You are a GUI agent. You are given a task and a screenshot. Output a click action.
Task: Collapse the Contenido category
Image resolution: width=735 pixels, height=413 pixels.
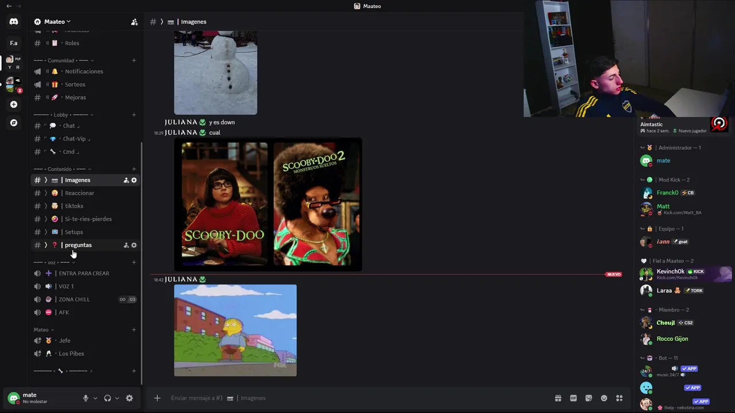(63, 169)
